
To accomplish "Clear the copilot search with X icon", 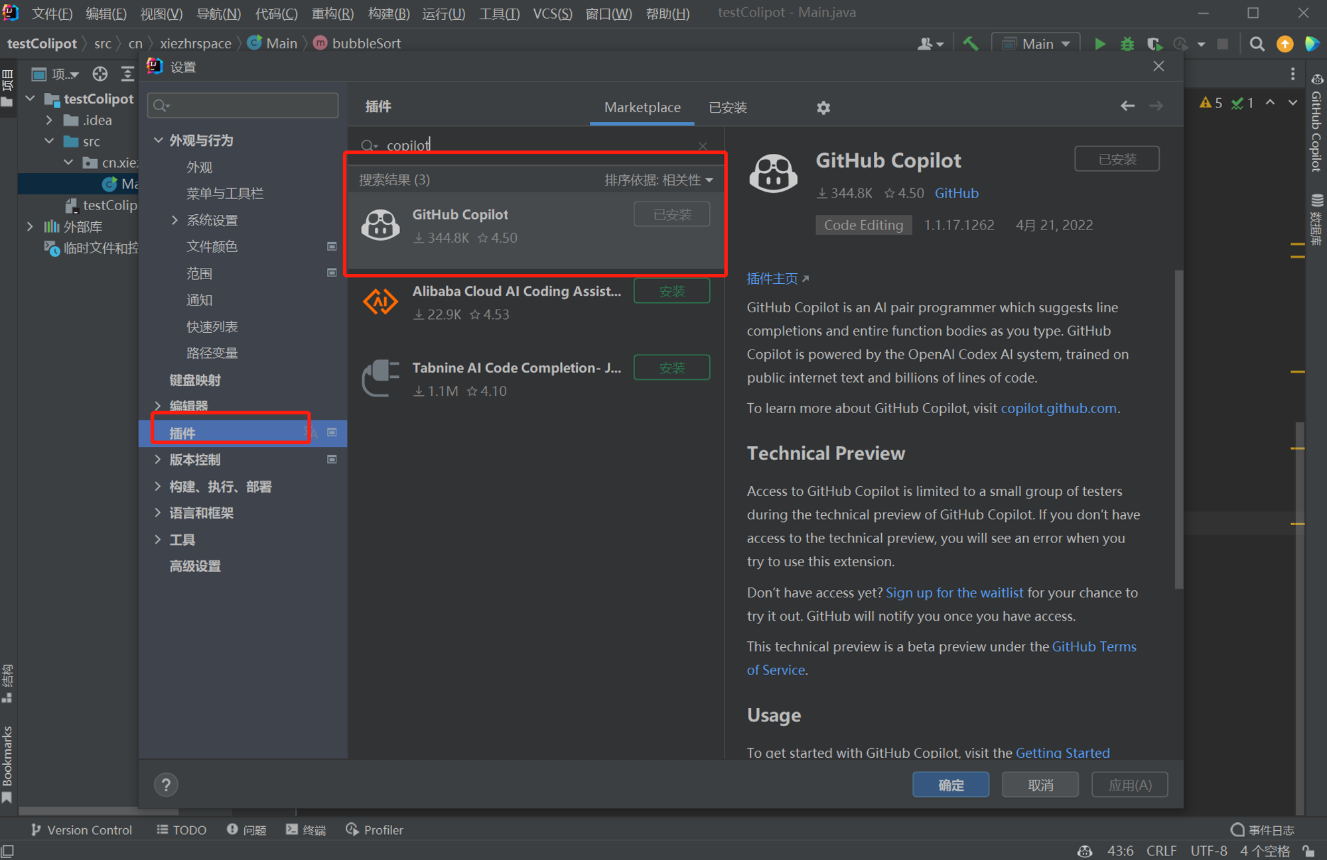I will [703, 145].
